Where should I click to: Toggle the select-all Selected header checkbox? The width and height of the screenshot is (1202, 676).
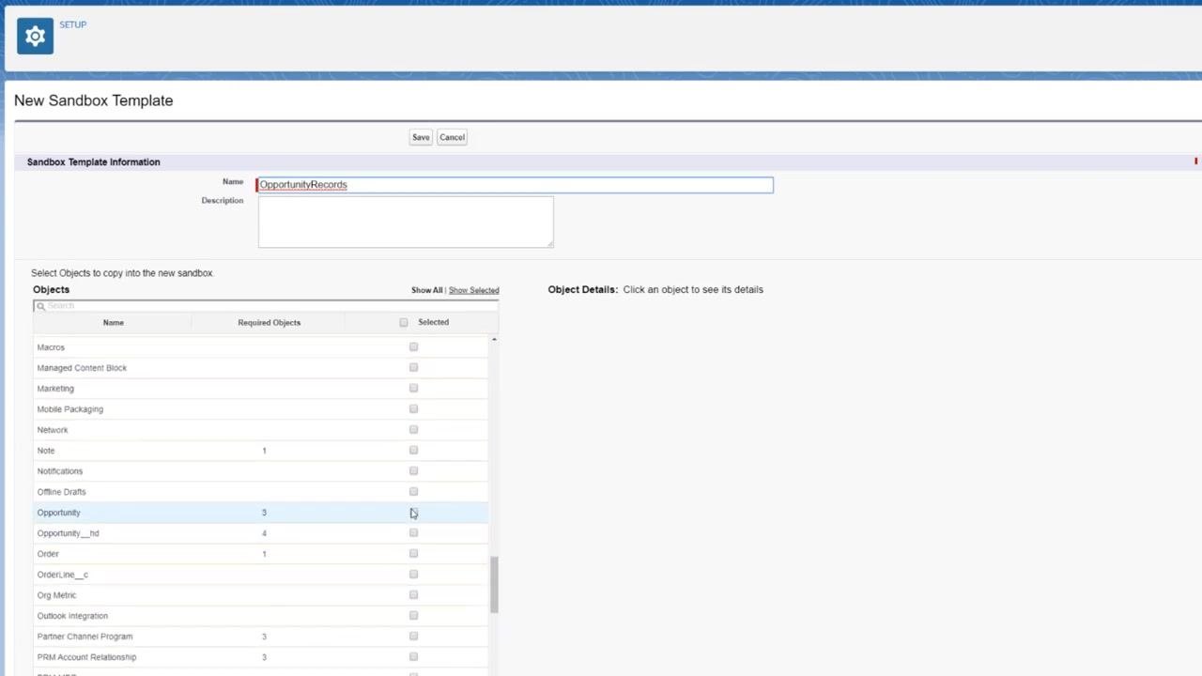(x=404, y=322)
